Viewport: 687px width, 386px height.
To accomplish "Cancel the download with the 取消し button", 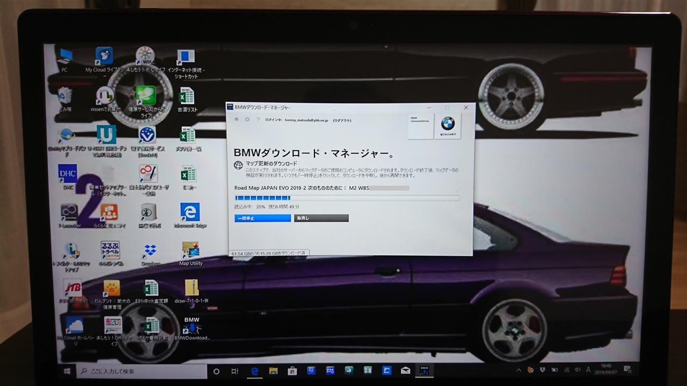I will coord(321,218).
